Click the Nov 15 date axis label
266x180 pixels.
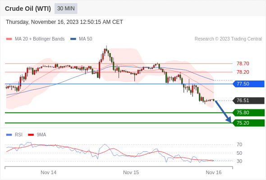131,172
